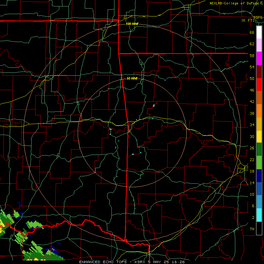Click the legend value "58"
Viewport: 264px width, 264px height.
252,55
